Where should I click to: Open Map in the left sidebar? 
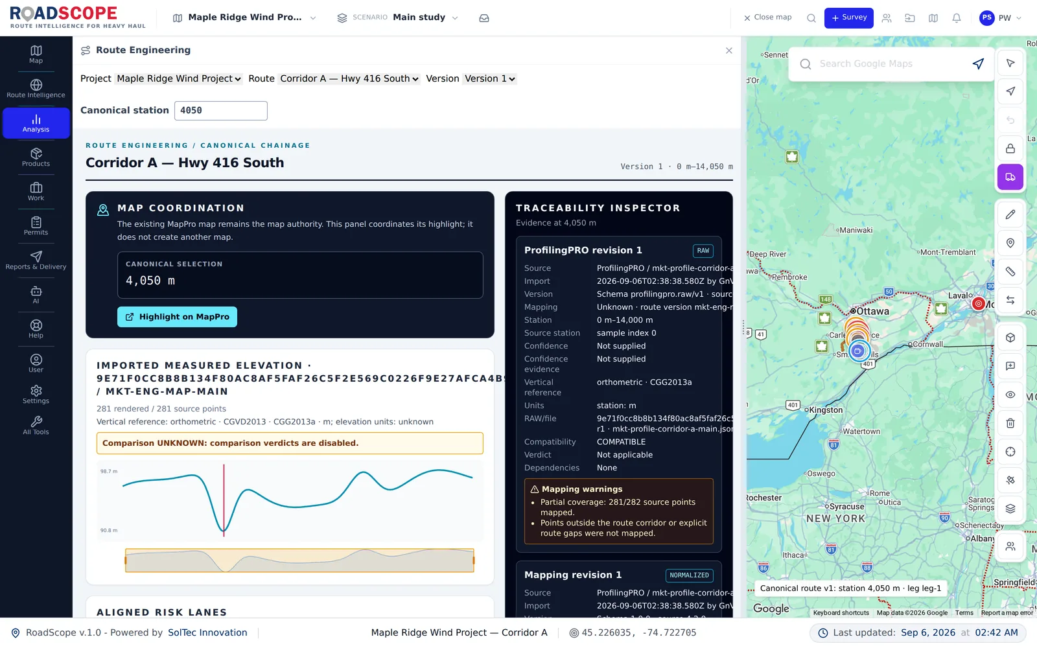[36, 54]
